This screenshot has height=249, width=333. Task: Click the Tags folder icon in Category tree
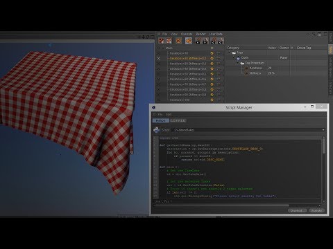[234, 53]
